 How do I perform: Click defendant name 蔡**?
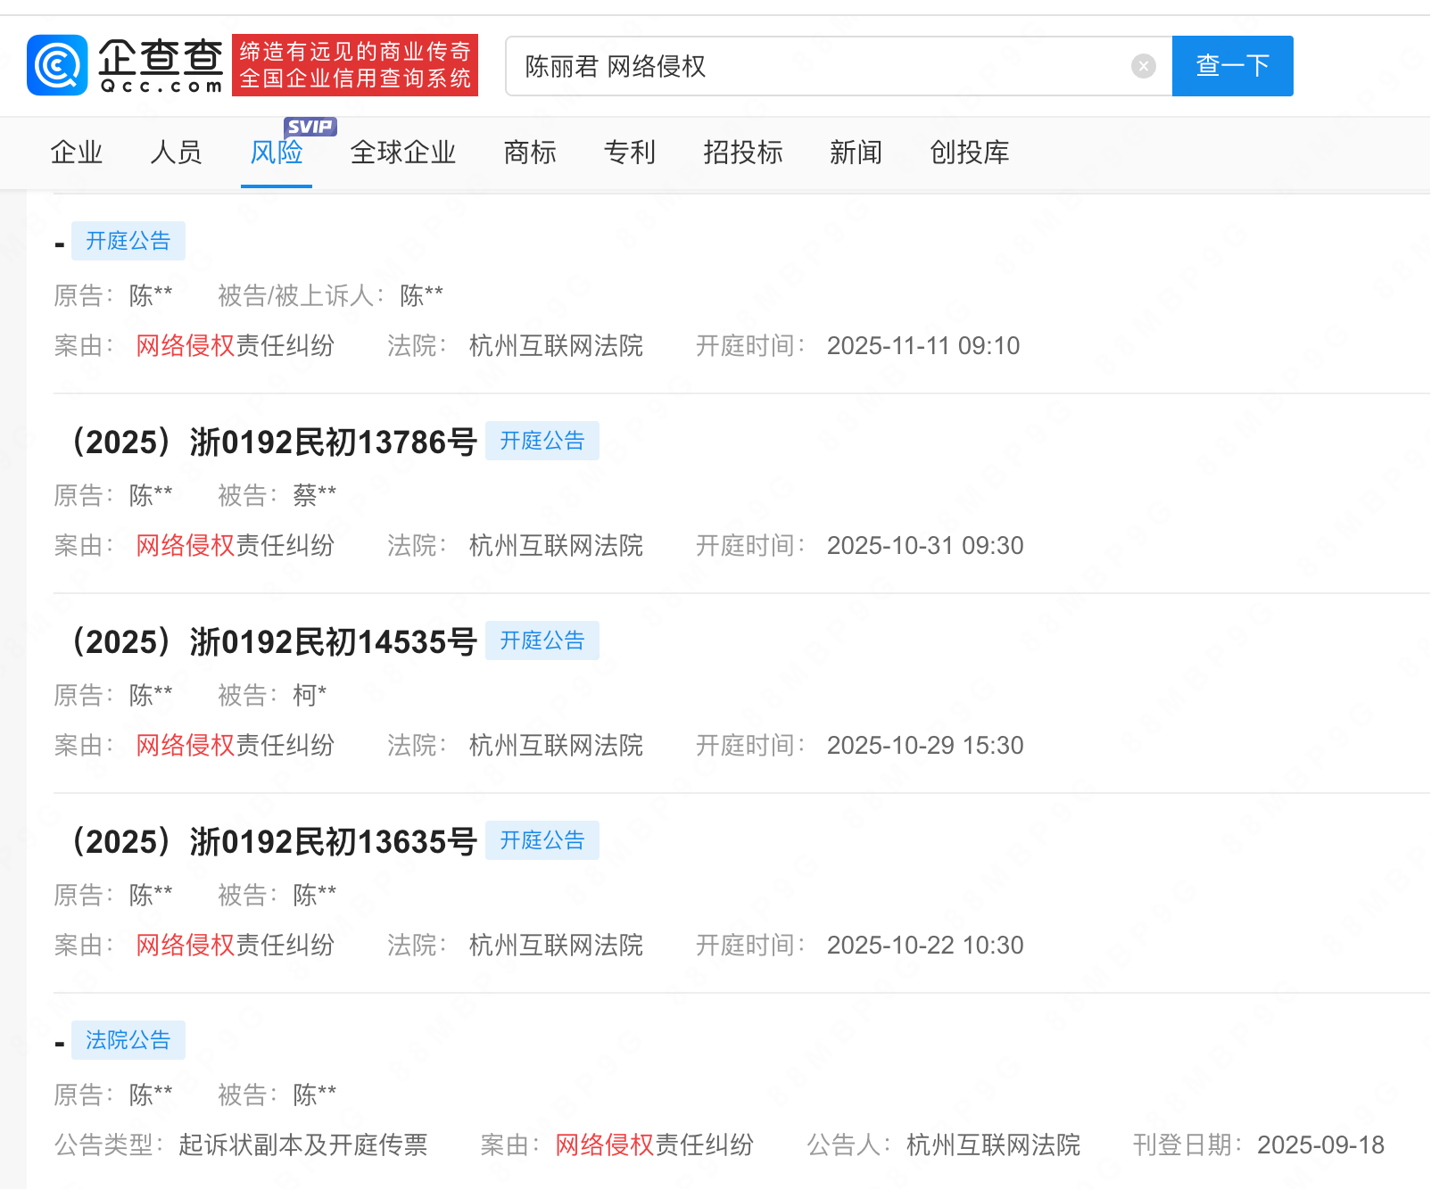pos(315,495)
